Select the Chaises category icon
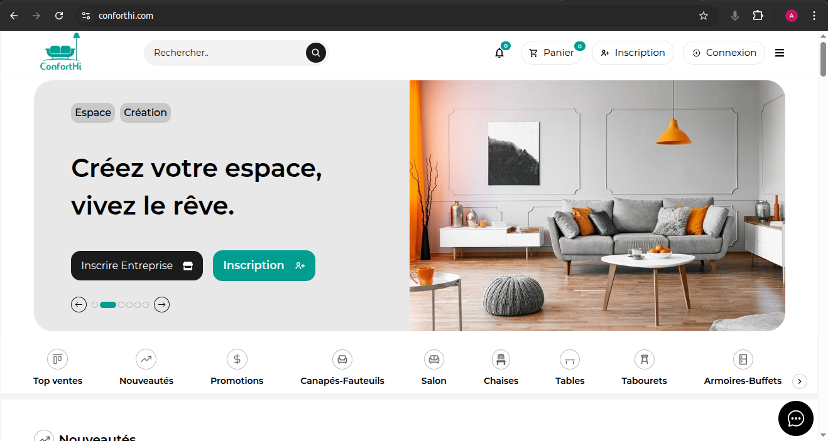 (501, 359)
